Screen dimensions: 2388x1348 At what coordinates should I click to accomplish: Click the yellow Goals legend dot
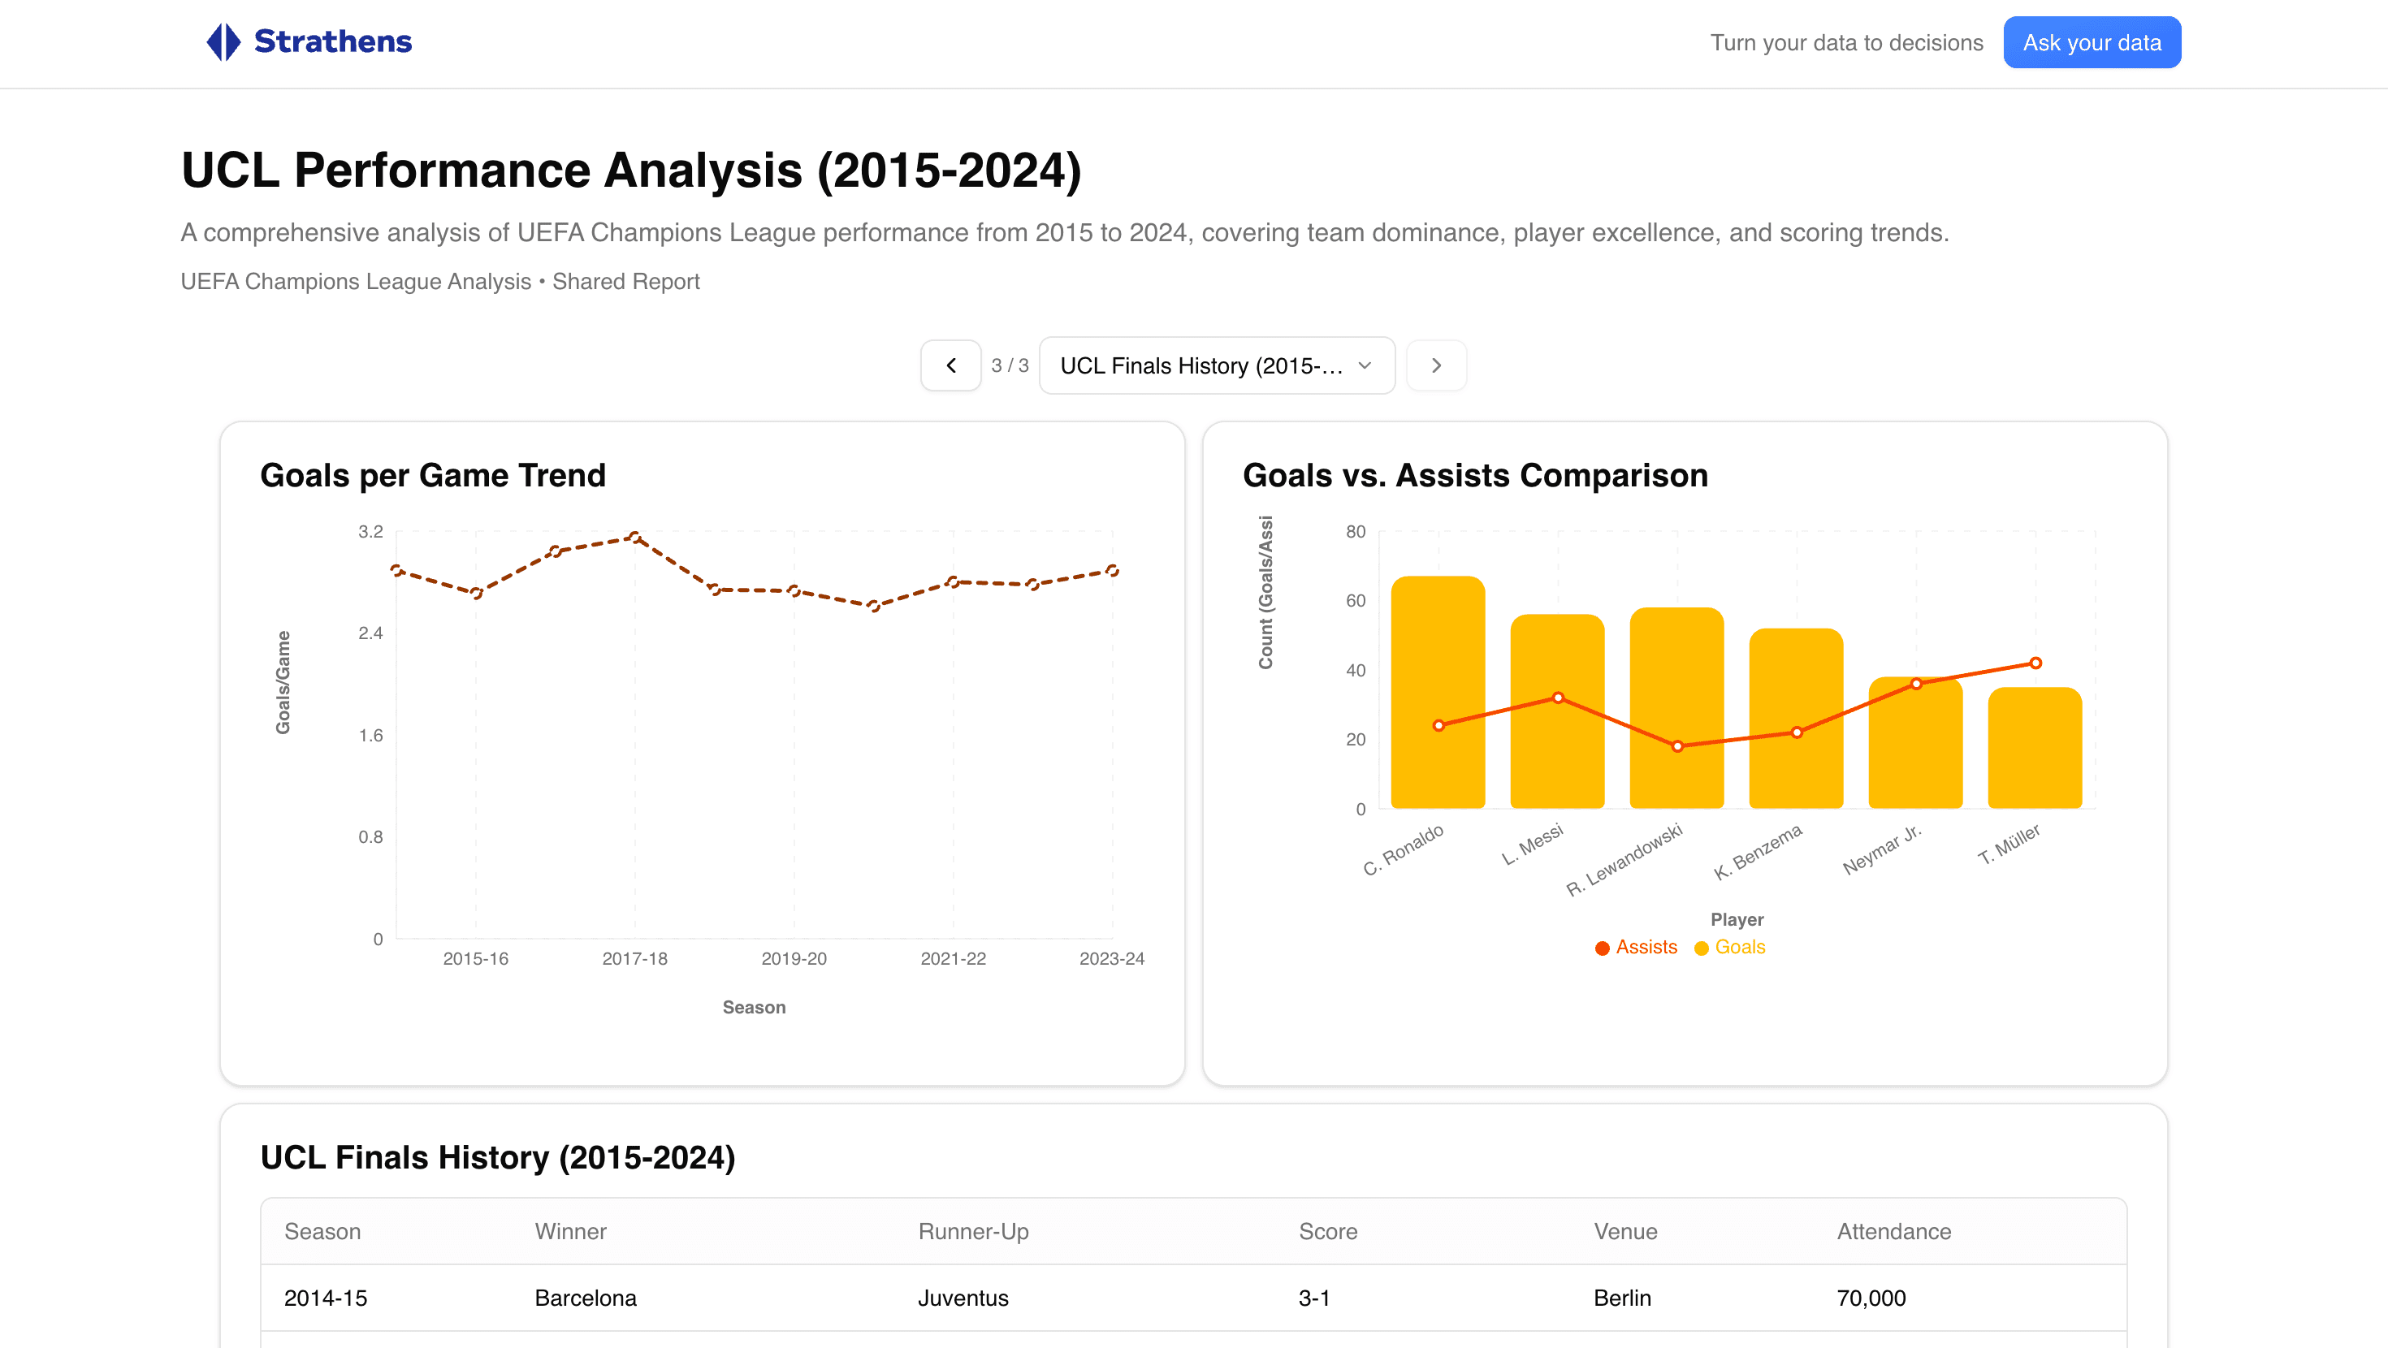(x=1701, y=948)
